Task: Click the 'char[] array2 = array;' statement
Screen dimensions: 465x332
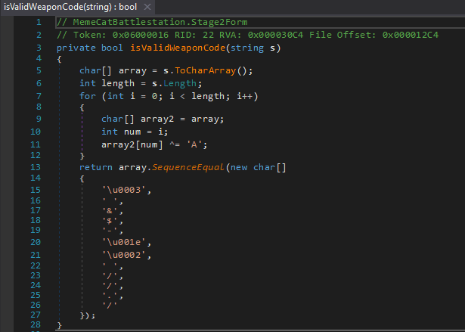Action: click(163, 119)
